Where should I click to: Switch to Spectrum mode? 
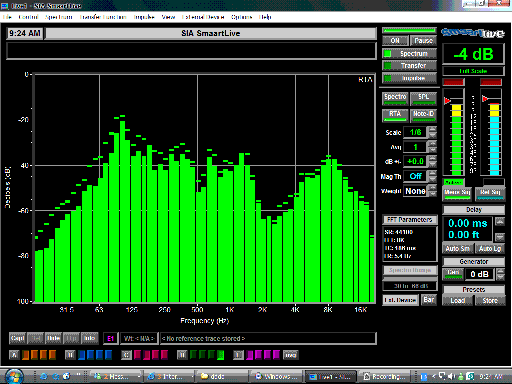(x=409, y=54)
